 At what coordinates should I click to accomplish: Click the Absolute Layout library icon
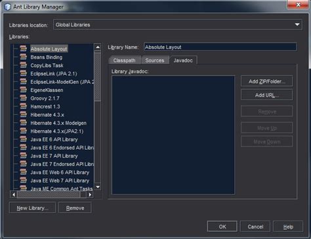(x=23, y=49)
